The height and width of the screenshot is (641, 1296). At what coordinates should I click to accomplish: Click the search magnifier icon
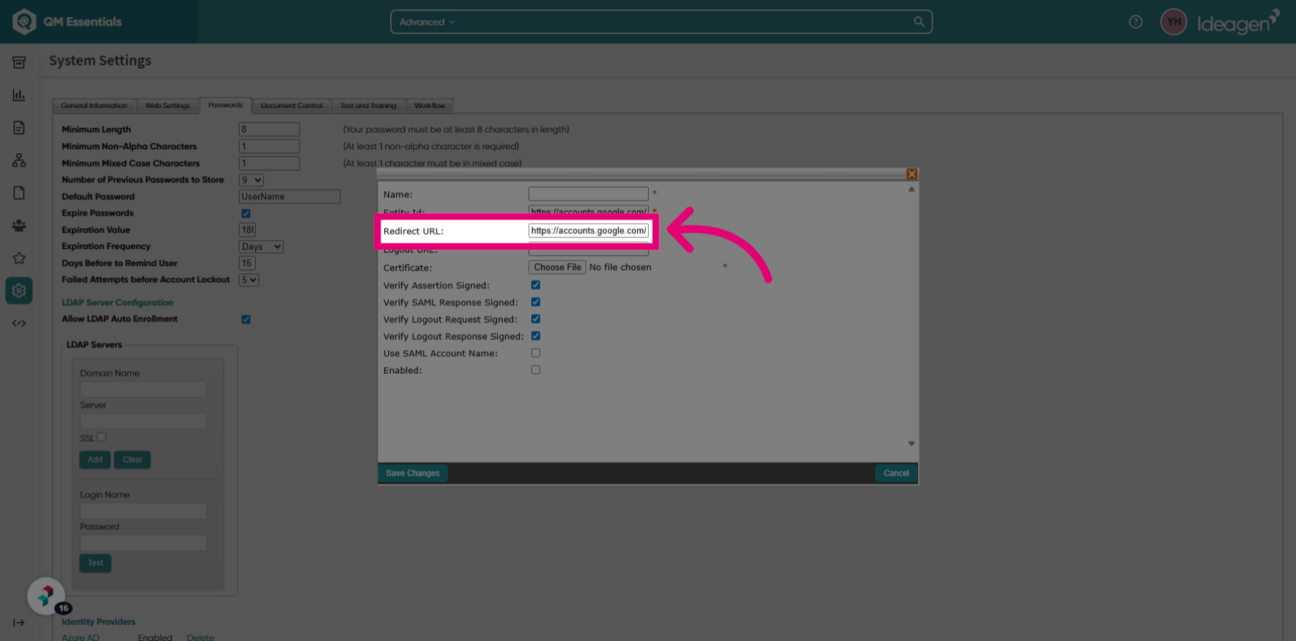point(919,22)
